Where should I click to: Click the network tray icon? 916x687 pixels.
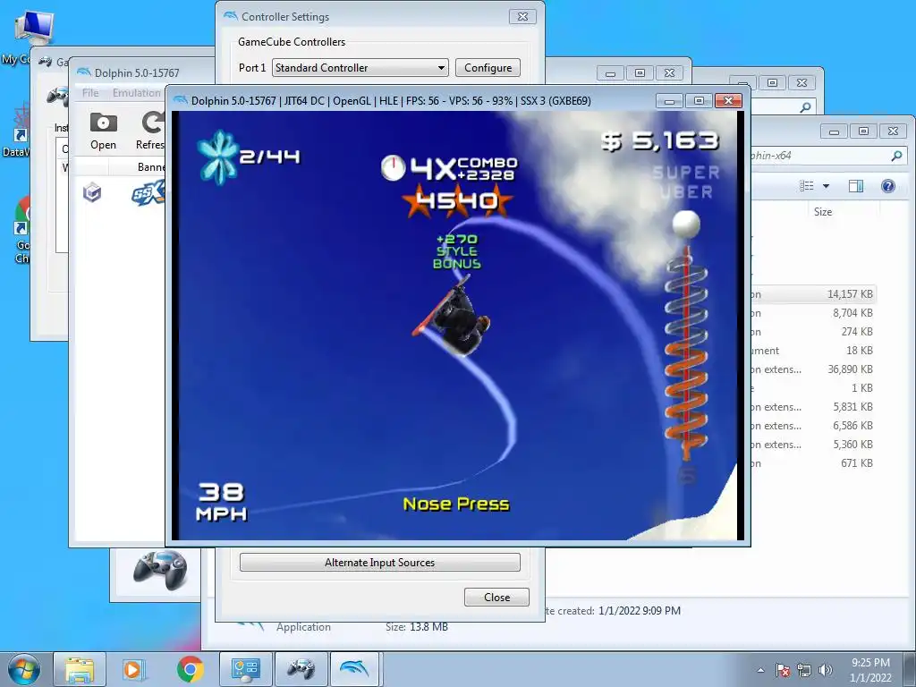(804, 670)
